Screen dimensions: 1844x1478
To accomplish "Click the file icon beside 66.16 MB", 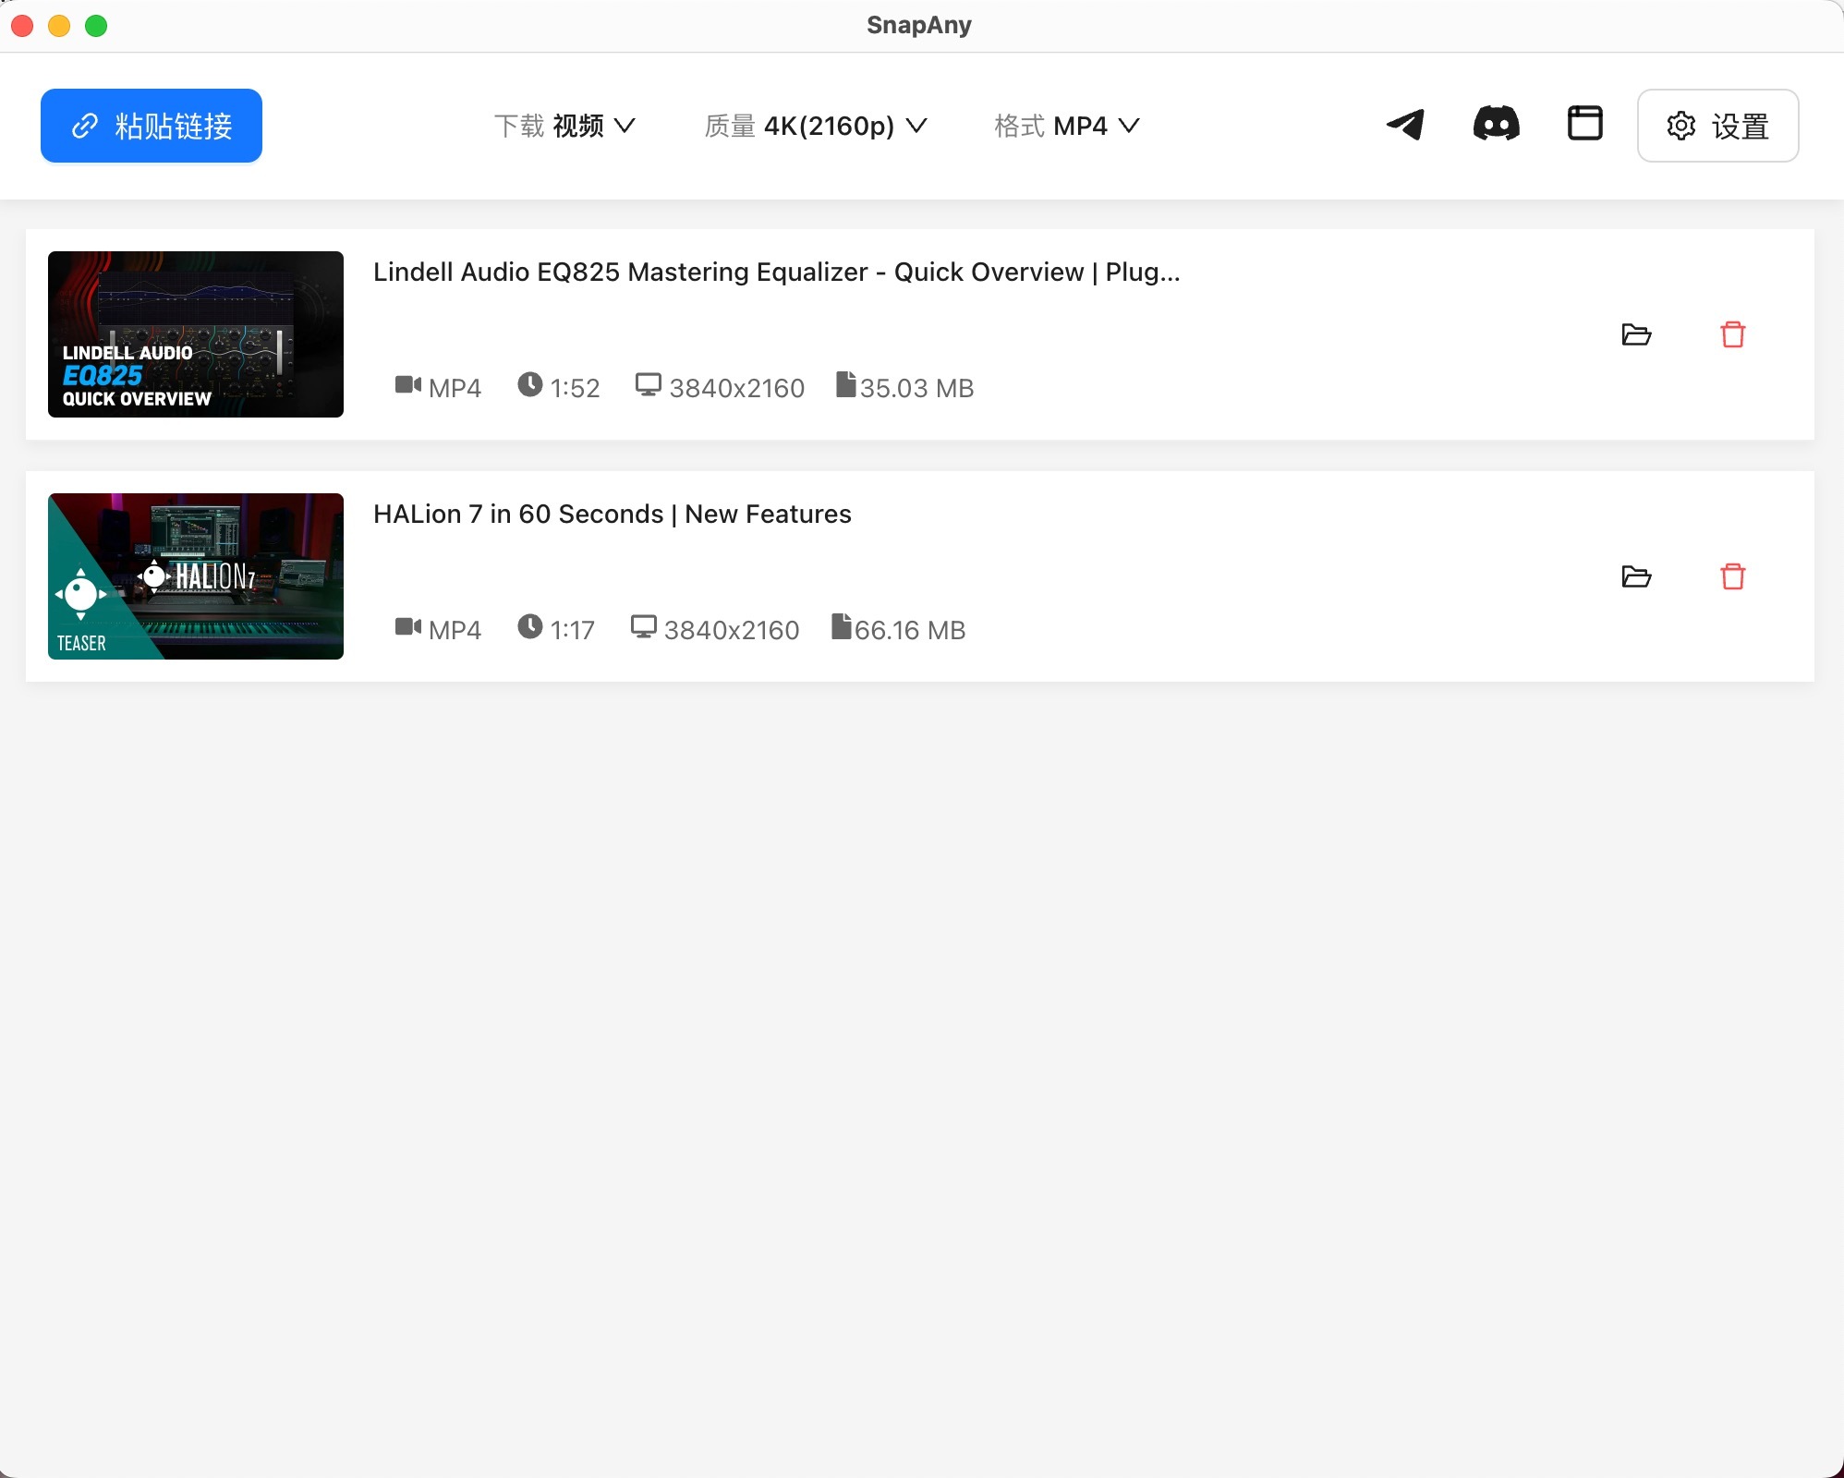I will coord(841,626).
